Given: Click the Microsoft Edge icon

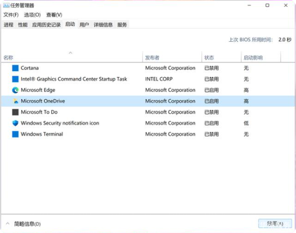Looking at the screenshot, I should tap(15, 90).
